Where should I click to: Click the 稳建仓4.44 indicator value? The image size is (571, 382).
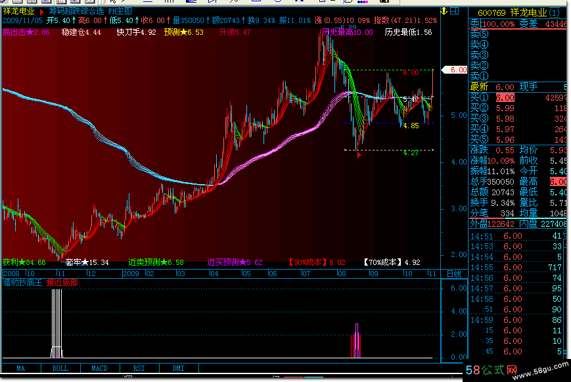pos(81,32)
